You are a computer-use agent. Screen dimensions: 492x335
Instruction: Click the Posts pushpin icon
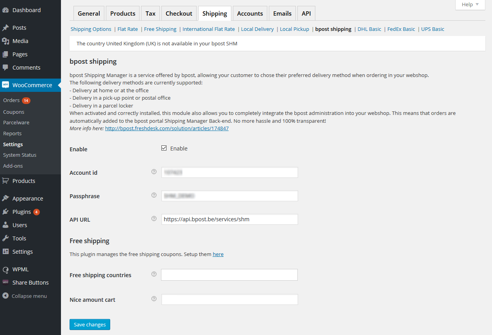[5, 28]
